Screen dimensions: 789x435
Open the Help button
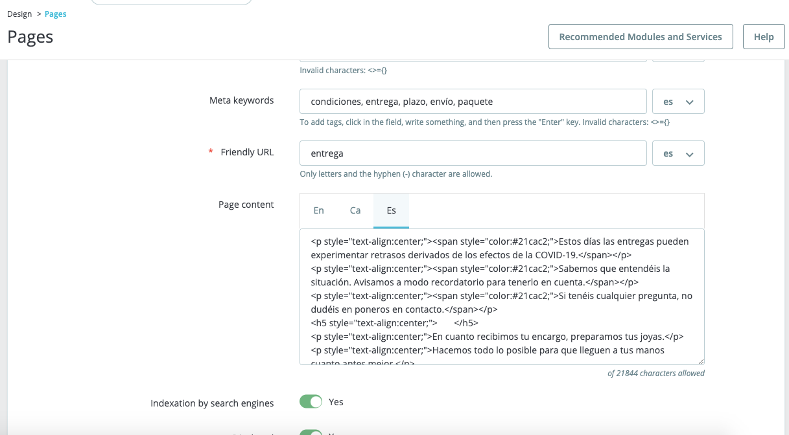pyautogui.click(x=764, y=37)
